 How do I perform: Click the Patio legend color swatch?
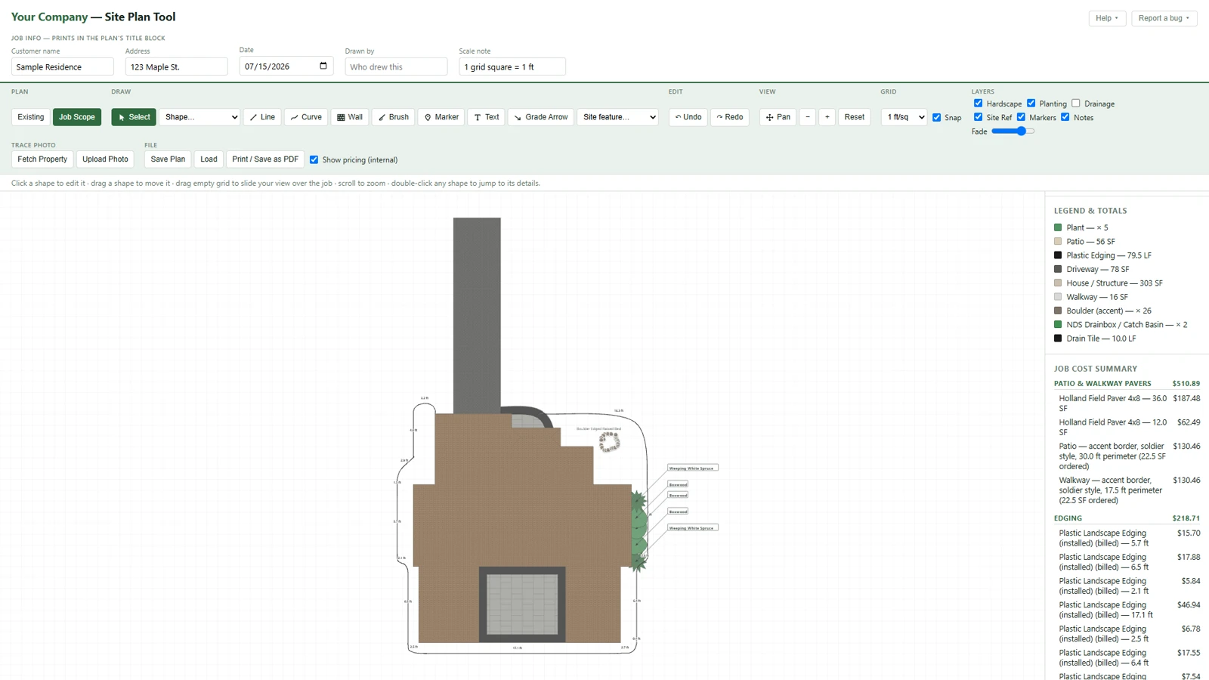1058,241
